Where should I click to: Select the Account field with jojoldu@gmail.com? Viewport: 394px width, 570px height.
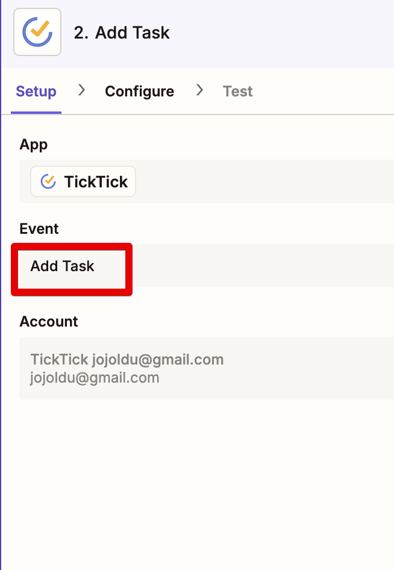[x=207, y=368]
